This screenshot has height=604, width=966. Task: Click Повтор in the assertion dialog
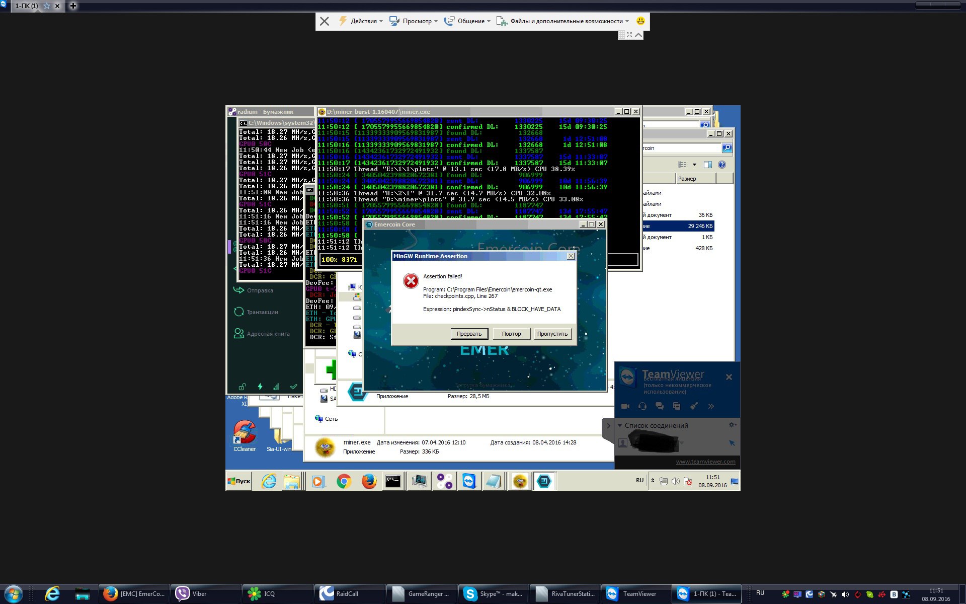tap(511, 334)
